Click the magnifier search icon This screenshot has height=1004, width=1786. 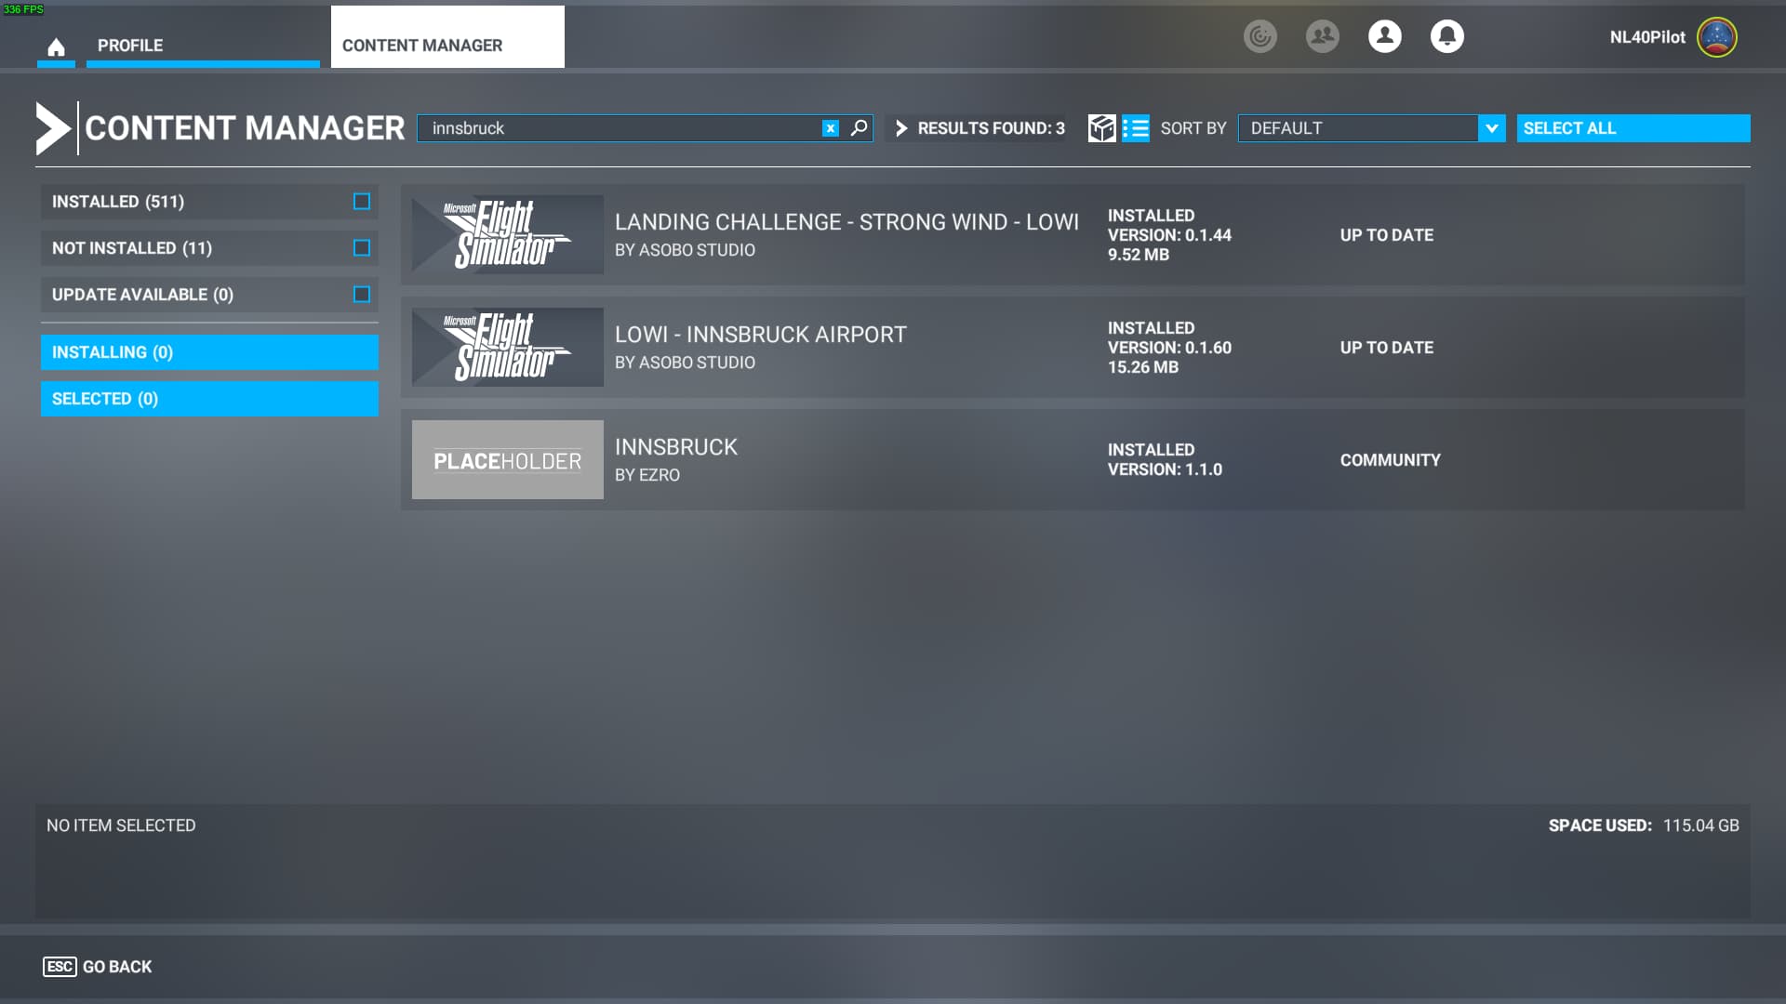[x=860, y=127]
